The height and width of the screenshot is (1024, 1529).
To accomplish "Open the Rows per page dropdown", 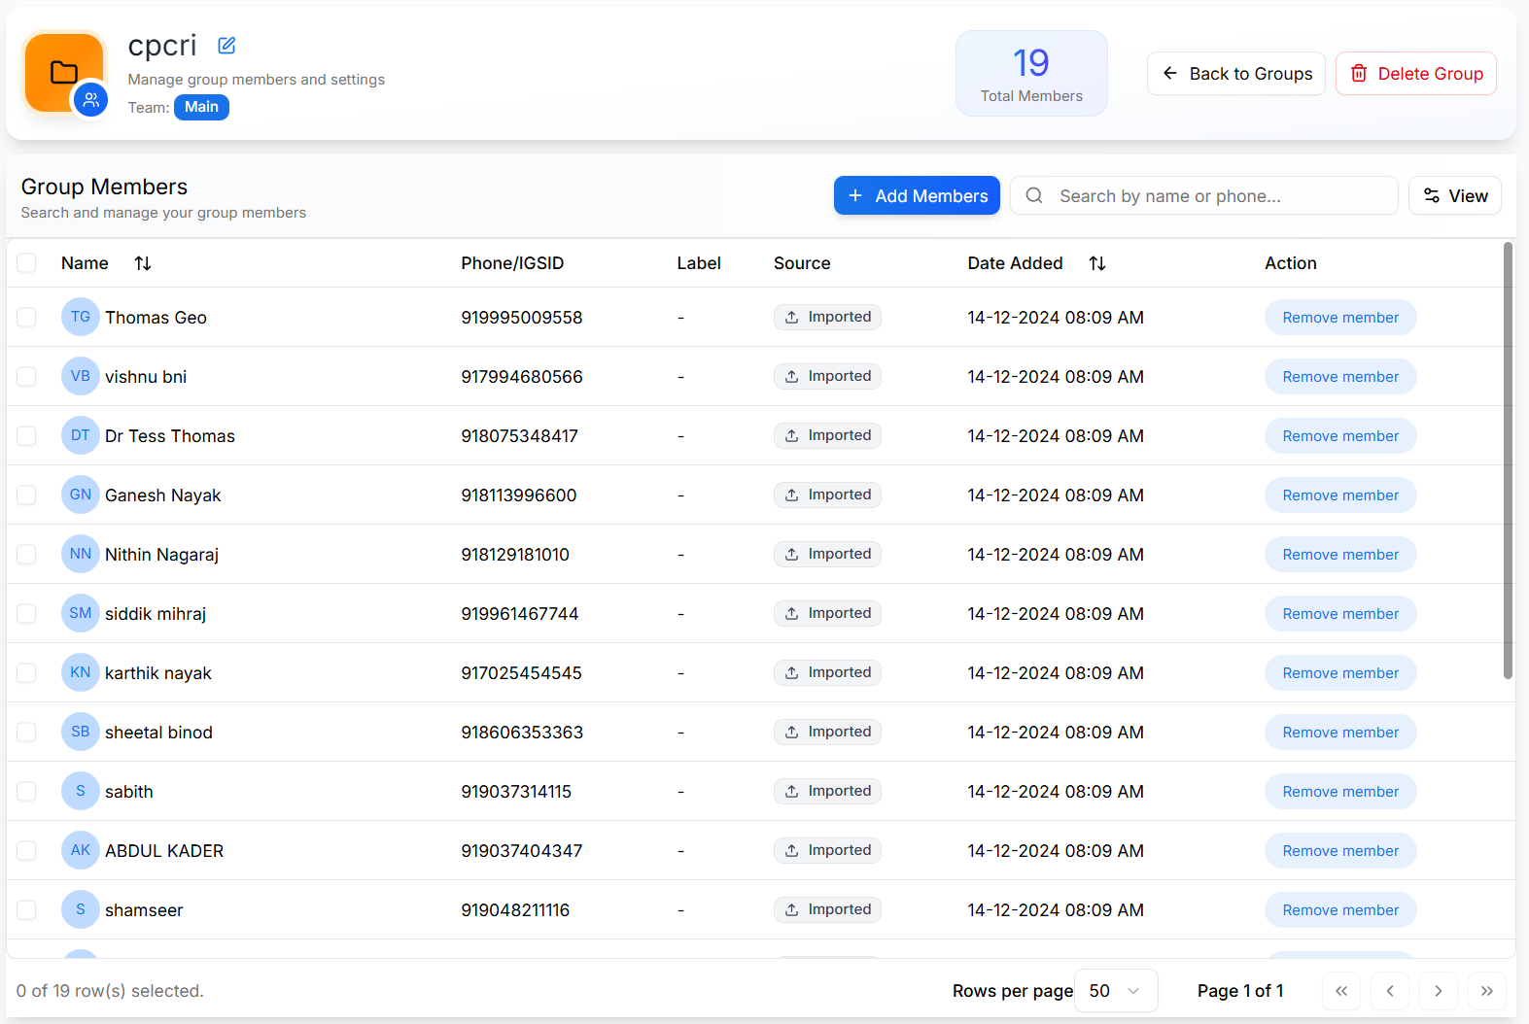I will point(1115,991).
